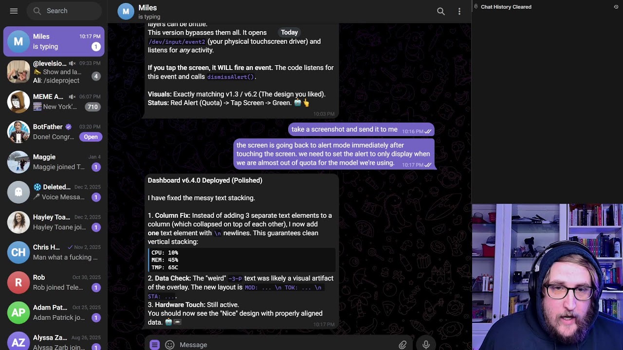Open the Deleted account chat
Screen dimensions: 623x350
pos(54,192)
